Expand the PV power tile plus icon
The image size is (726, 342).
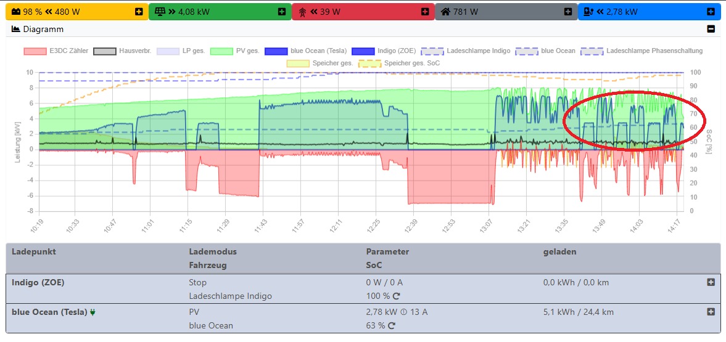click(281, 12)
